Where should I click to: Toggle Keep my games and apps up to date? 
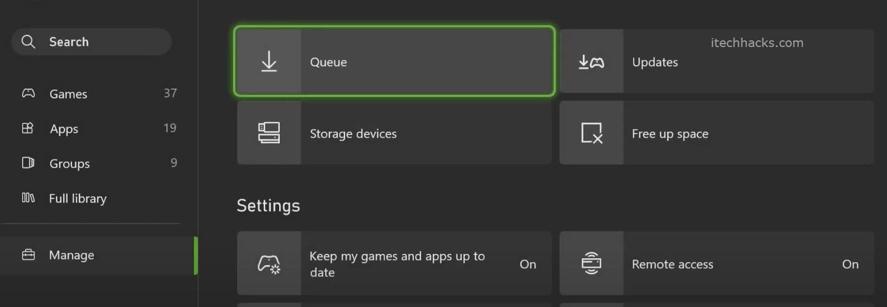(x=527, y=264)
